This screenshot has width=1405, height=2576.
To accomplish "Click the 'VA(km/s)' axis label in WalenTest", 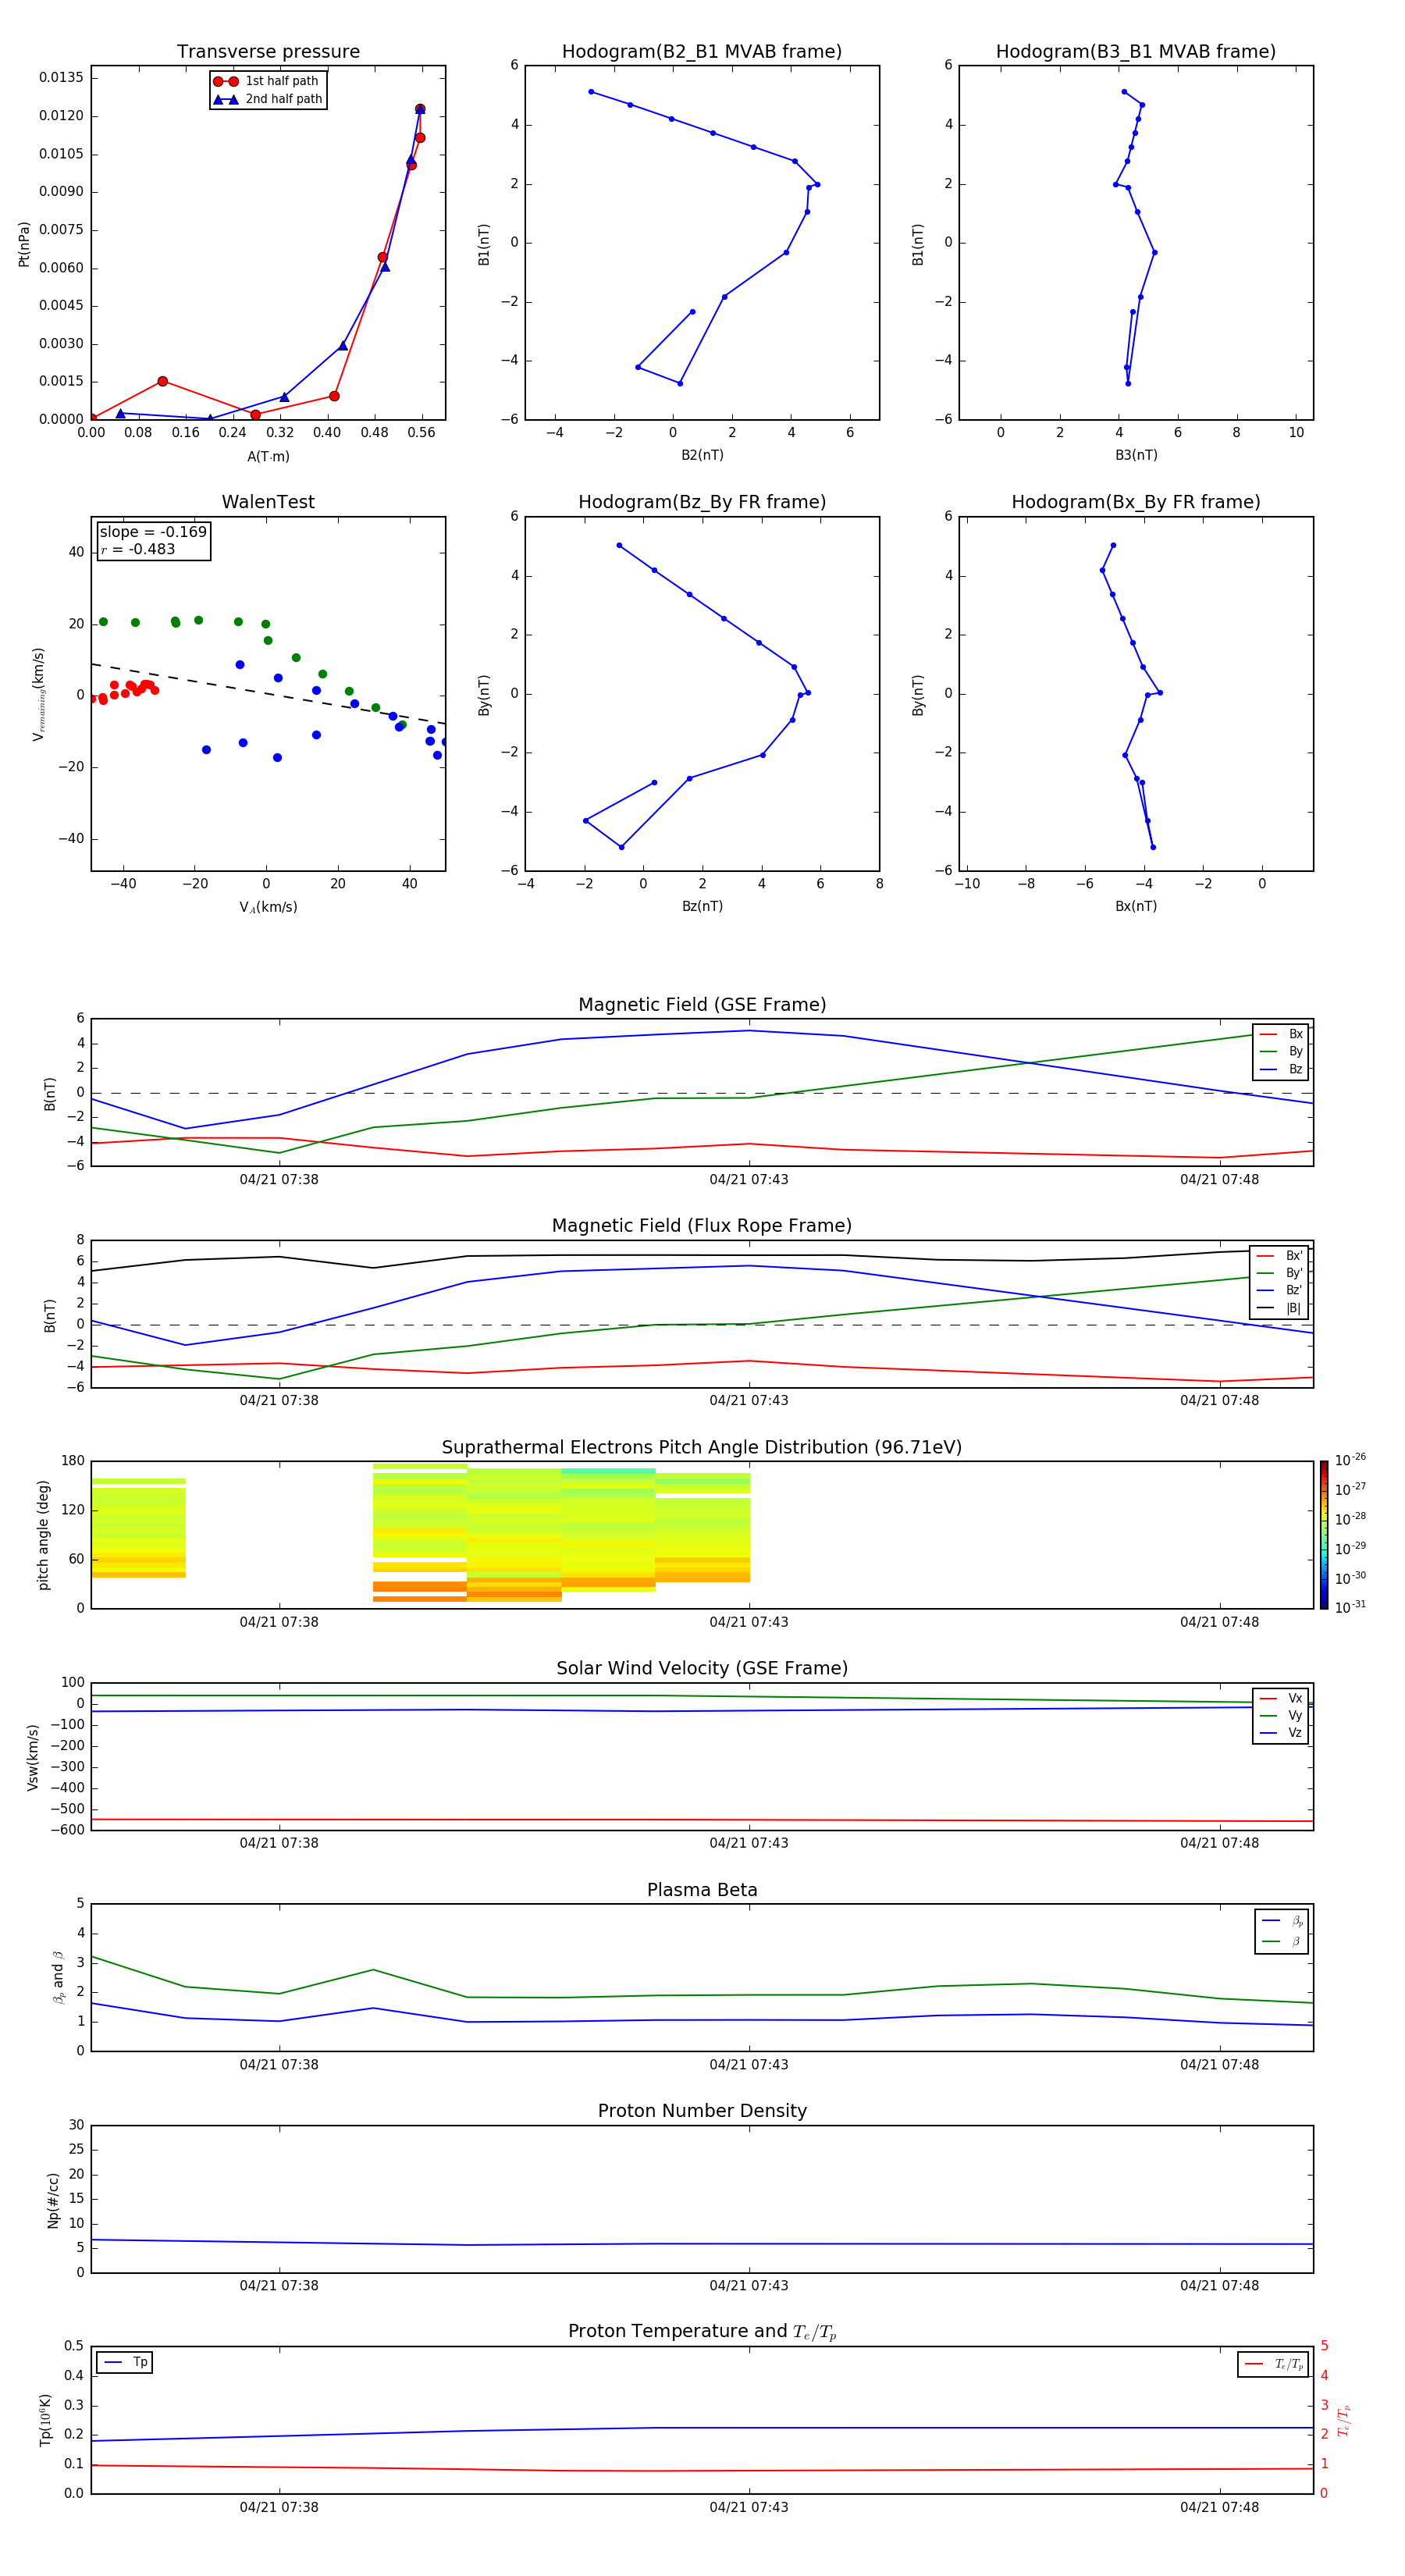I will [x=268, y=907].
